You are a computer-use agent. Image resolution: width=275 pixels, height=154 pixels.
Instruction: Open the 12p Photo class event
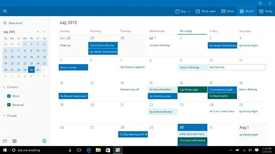click(192, 90)
